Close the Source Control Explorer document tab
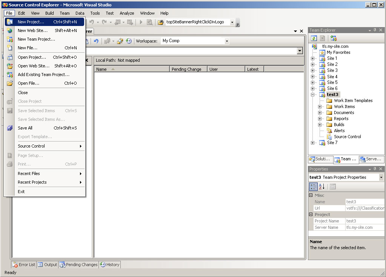 301,31
